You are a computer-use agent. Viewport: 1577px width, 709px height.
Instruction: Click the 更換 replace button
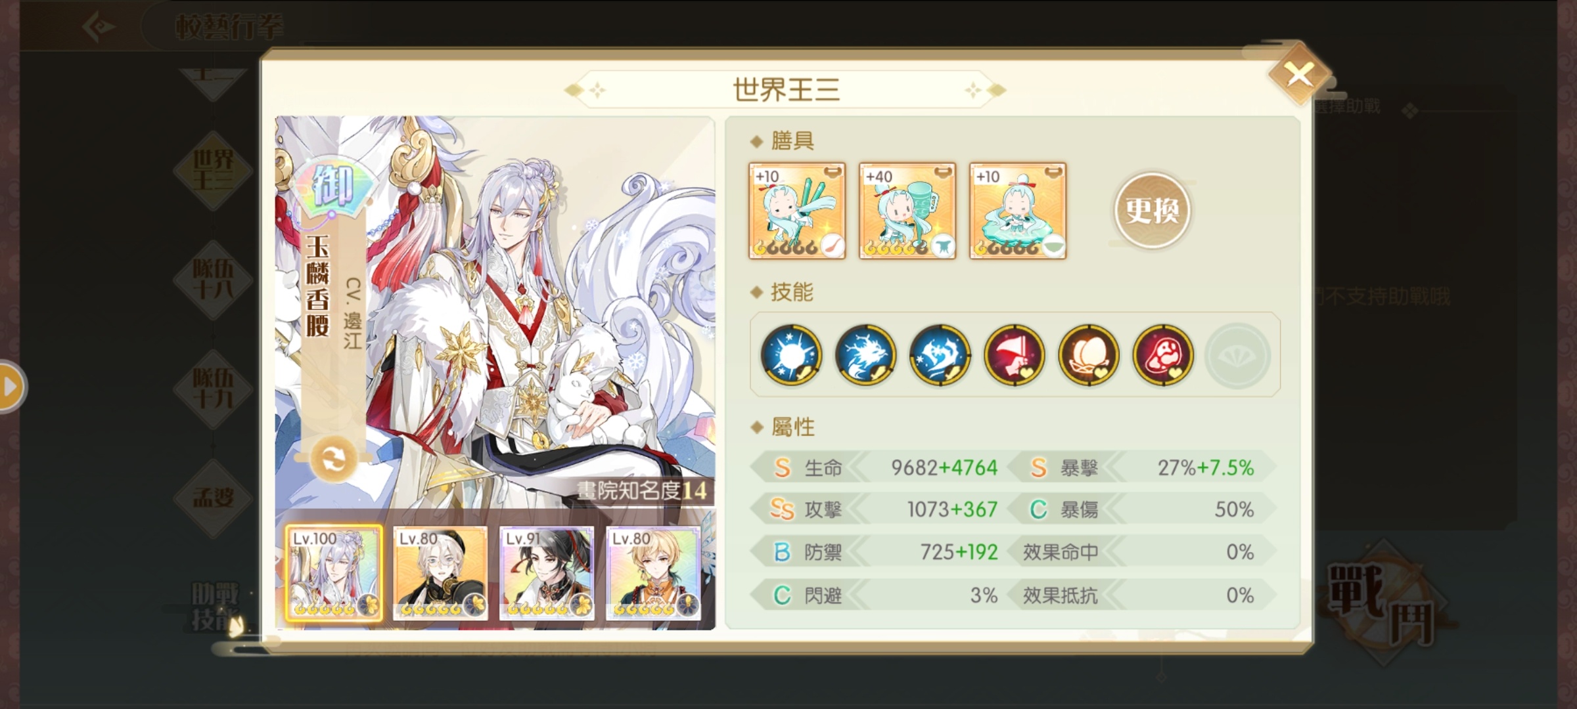(x=1152, y=210)
